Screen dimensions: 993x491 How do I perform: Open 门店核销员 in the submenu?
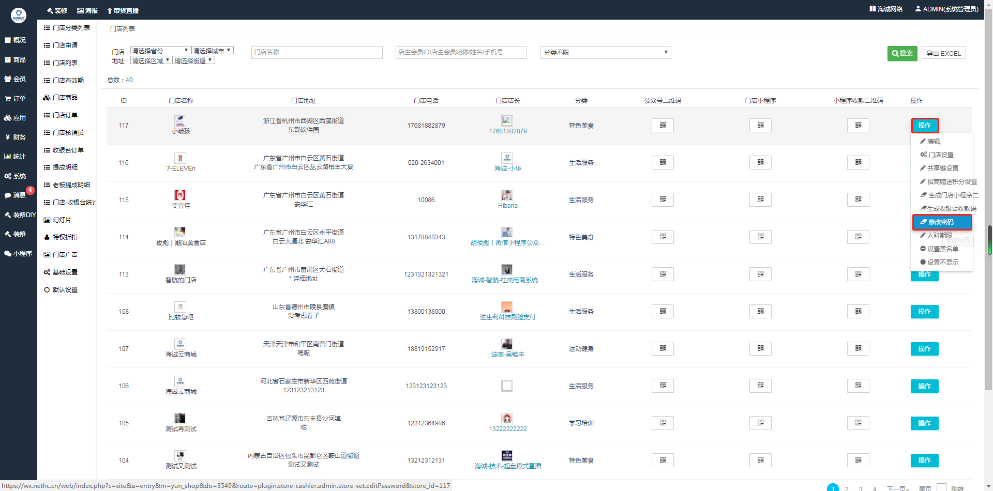coord(68,132)
